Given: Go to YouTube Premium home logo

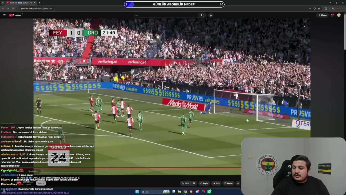Looking at the screenshot, I should [15, 15].
